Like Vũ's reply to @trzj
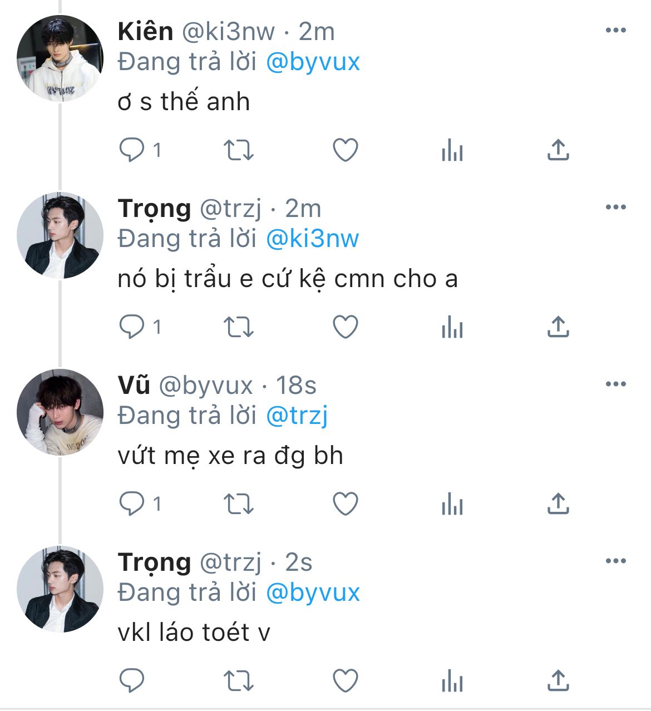This screenshot has height=711, width=651. [345, 504]
